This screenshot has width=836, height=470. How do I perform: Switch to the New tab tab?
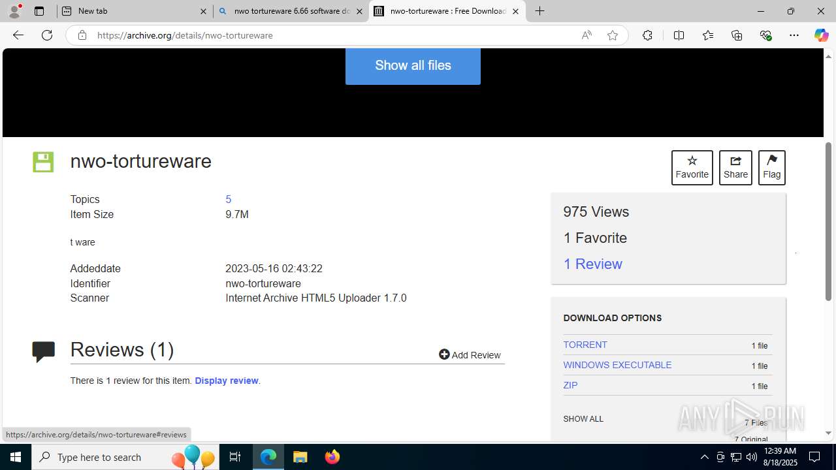pyautogui.click(x=134, y=11)
